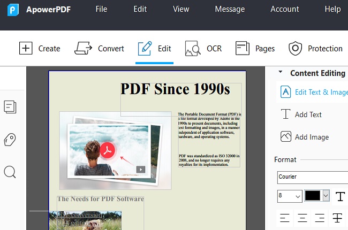Select the Pages label in the toolbar
Screen dimensions: 348x230
click(265, 49)
